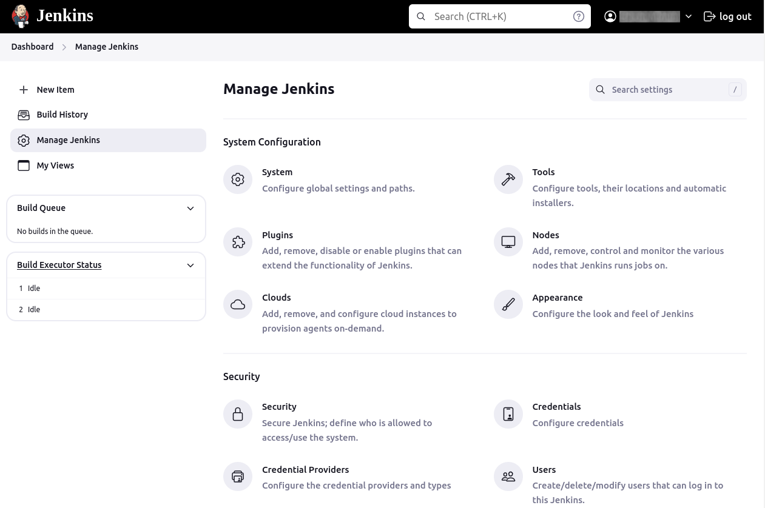
Task: Click the Clouds cloud icon
Action: click(x=238, y=305)
